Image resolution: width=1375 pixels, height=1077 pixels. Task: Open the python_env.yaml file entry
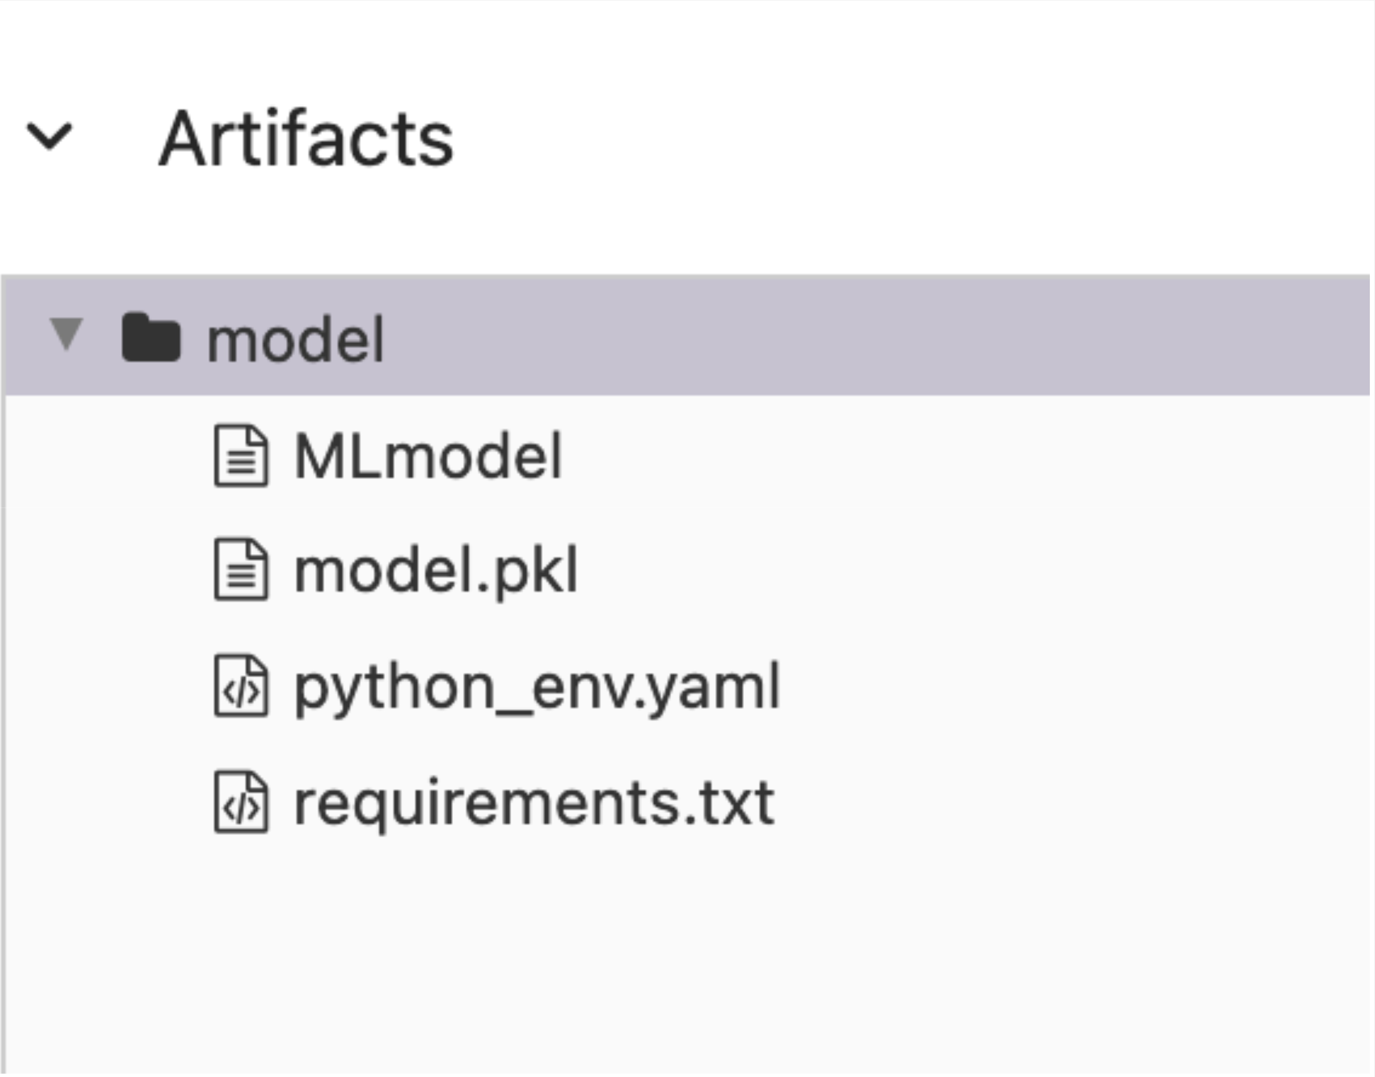538,688
